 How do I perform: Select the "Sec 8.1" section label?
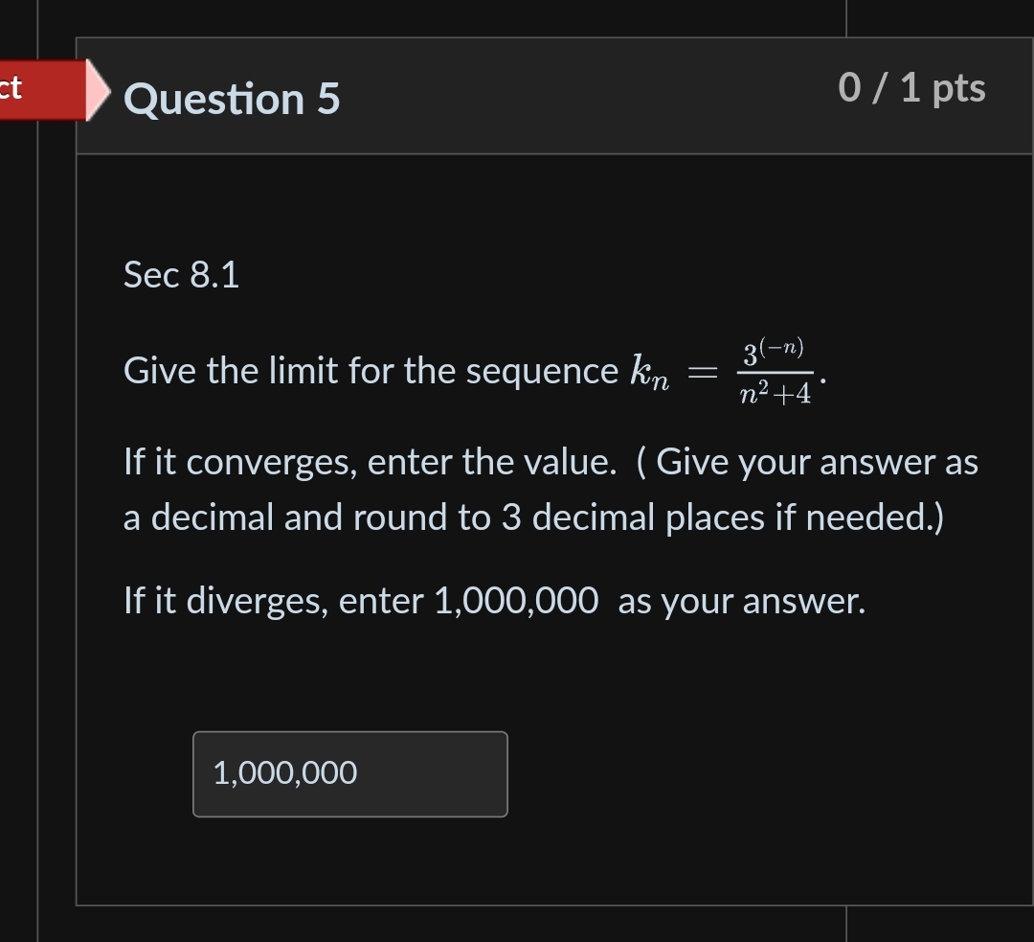click(x=182, y=274)
